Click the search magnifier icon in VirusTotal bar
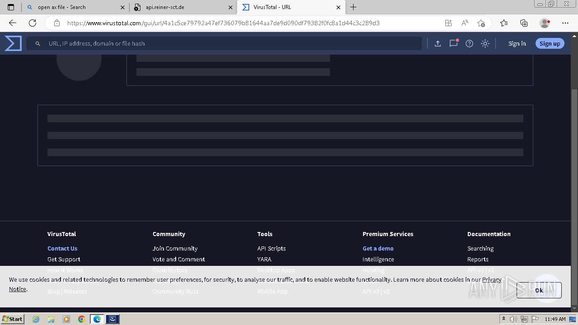578x325 pixels. tap(38, 43)
